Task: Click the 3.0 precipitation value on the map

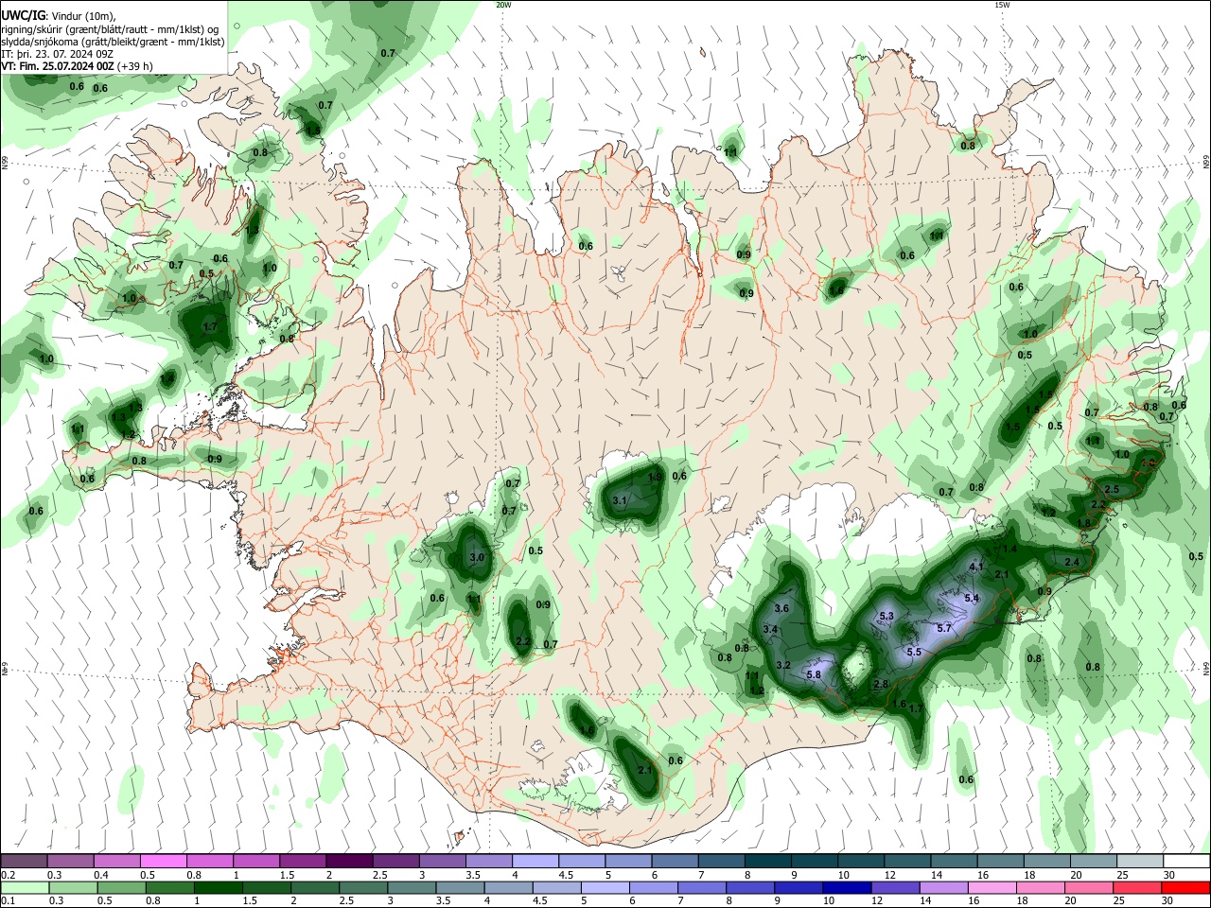Action: pyautogui.click(x=477, y=557)
